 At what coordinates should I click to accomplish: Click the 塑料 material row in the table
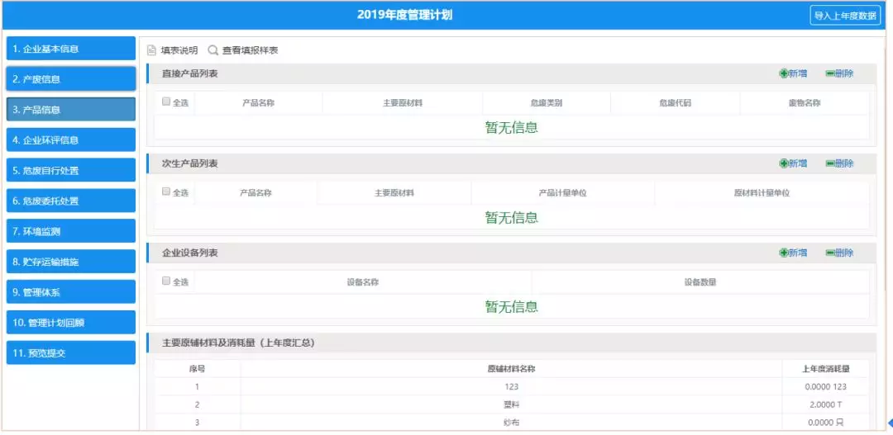511,404
